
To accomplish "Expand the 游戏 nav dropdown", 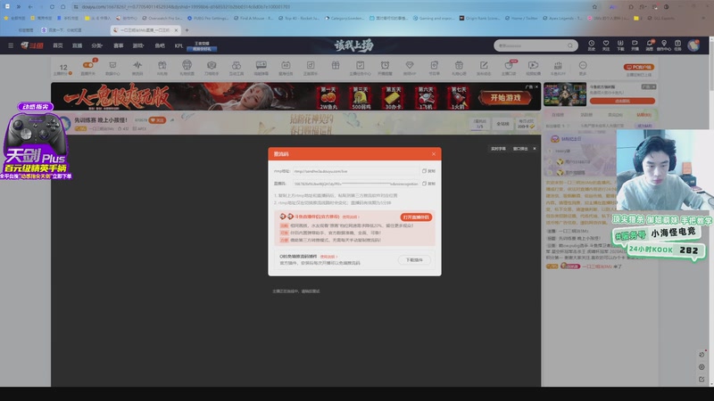I will pyautogui.click(x=138, y=45).
